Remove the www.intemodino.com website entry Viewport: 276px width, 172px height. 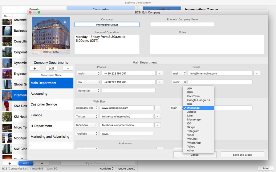click(157, 108)
